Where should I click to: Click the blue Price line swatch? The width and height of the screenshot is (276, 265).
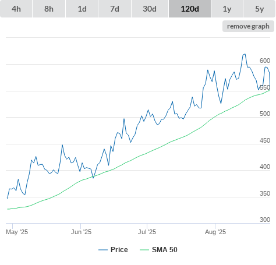point(103,250)
